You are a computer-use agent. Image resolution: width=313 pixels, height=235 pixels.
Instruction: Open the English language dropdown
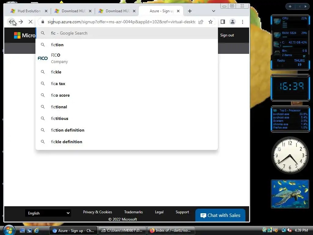(48, 213)
